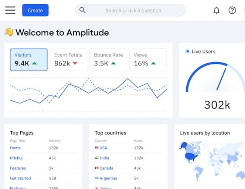This screenshot has width=245, height=189.
Task: Open the Canada country link
Action: click(x=106, y=168)
